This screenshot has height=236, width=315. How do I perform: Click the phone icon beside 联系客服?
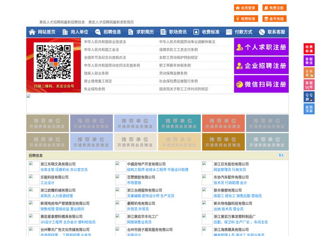tap(262, 32)
